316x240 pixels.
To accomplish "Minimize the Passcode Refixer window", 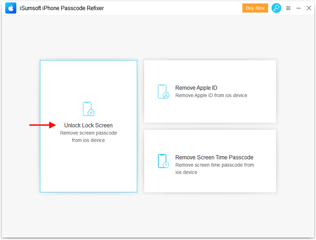I will pyautogui.click(x=298, y=8).
